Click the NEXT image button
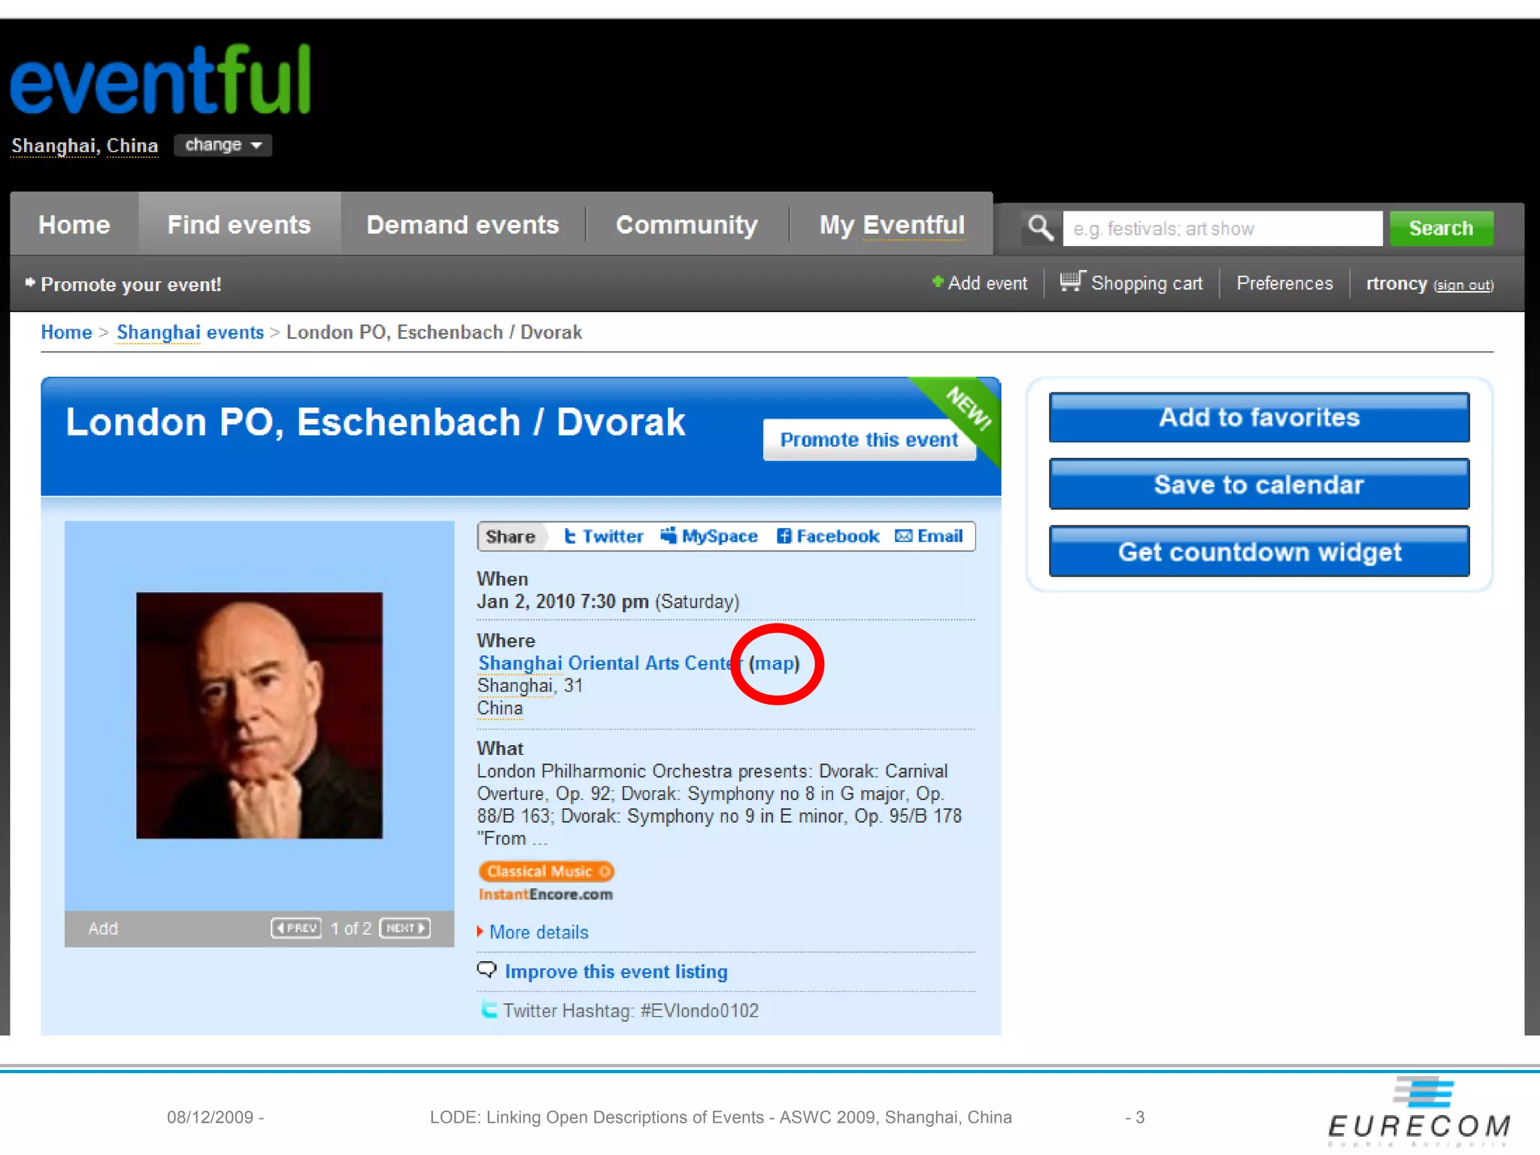1540x1155 pixels. [x=405, y=928]
